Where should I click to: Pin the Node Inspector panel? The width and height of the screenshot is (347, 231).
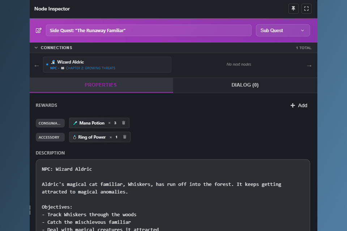pos(293,9)
